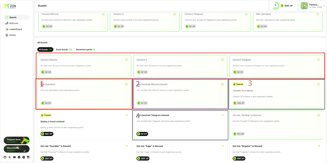Image resolution: width=327 pixels, height=163 pixels.
Task: Switch to the Blockchain quests (2) tab
Action: pos(86,50)
